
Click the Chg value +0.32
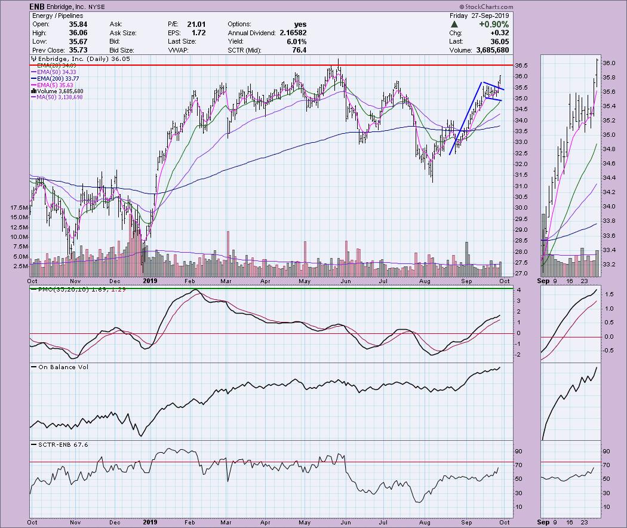499,33
